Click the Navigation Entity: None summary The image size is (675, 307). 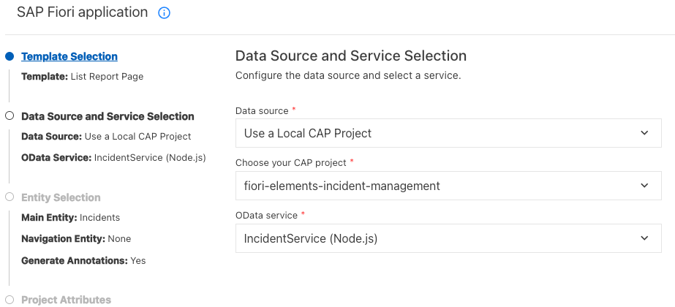(76, 238)
